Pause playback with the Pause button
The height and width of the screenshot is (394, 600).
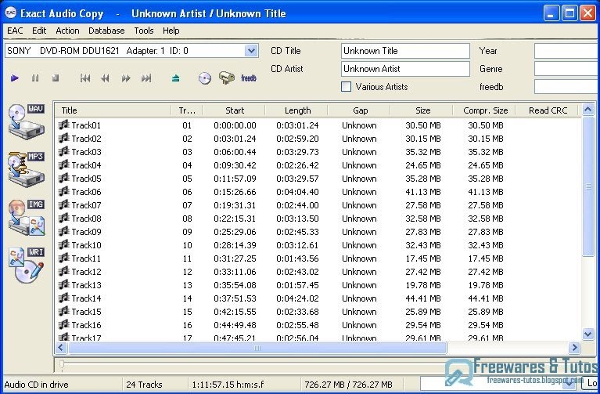click(x=35, y=78)
